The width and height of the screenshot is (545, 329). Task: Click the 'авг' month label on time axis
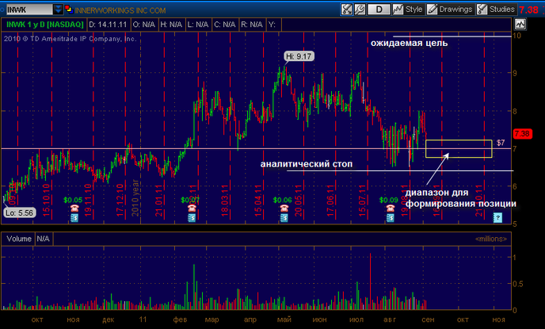(x=390, y=319)
